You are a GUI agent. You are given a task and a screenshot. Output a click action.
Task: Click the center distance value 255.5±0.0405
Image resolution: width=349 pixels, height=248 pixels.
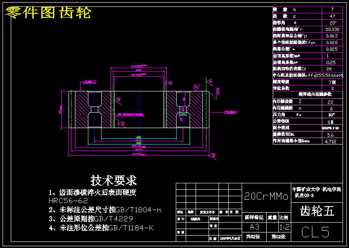(x=329, y=75)
